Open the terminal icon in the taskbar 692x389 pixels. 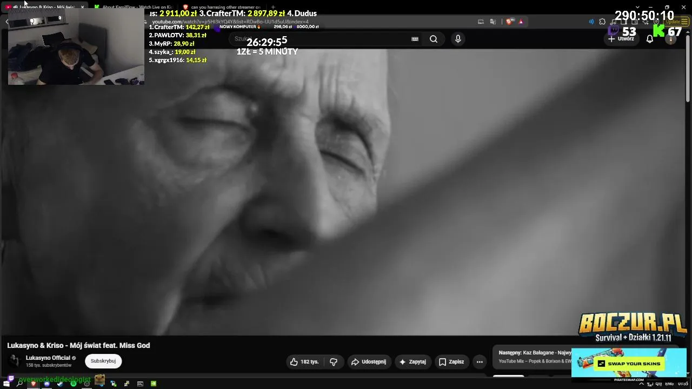140,384
